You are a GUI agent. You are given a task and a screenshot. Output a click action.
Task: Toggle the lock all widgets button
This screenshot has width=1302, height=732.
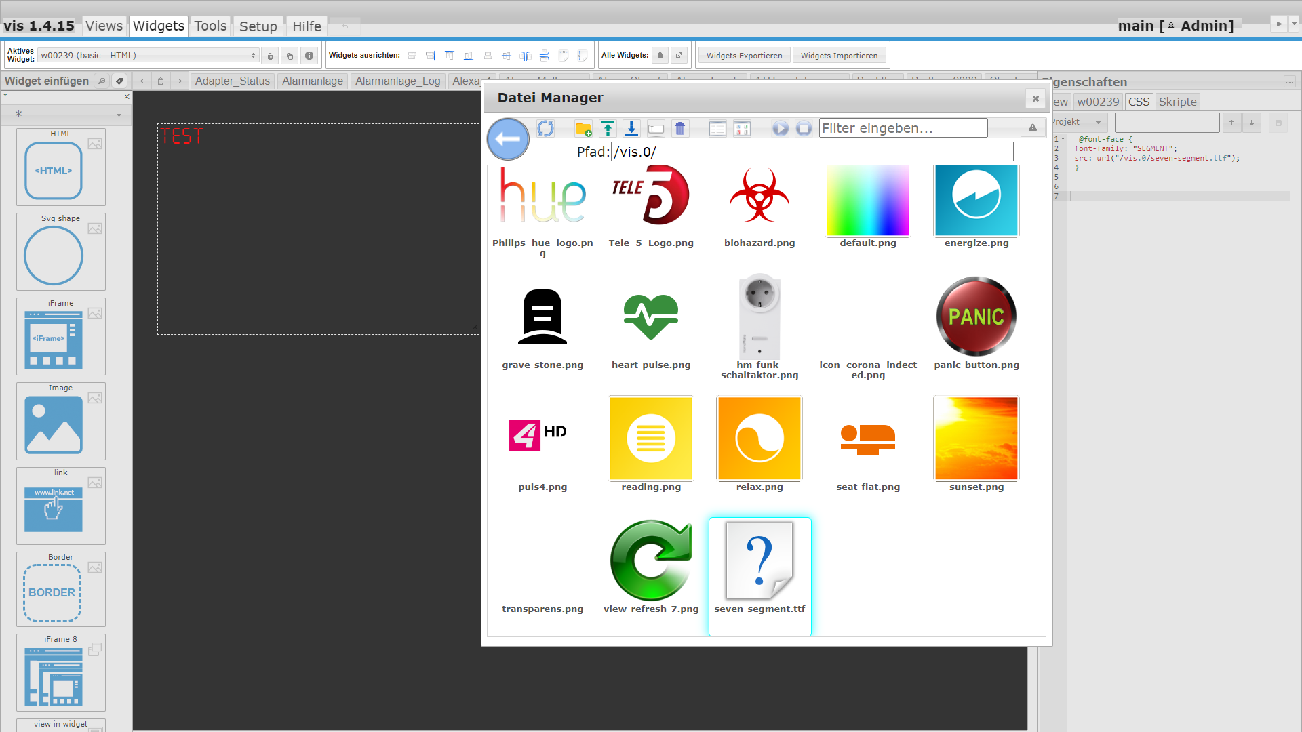click(660, 56)
